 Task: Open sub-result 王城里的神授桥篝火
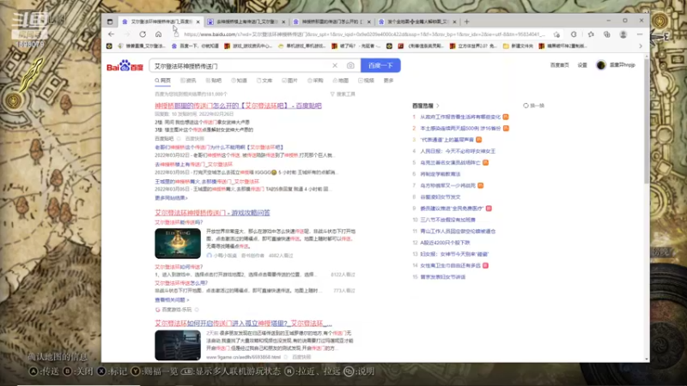click(207, 182)
